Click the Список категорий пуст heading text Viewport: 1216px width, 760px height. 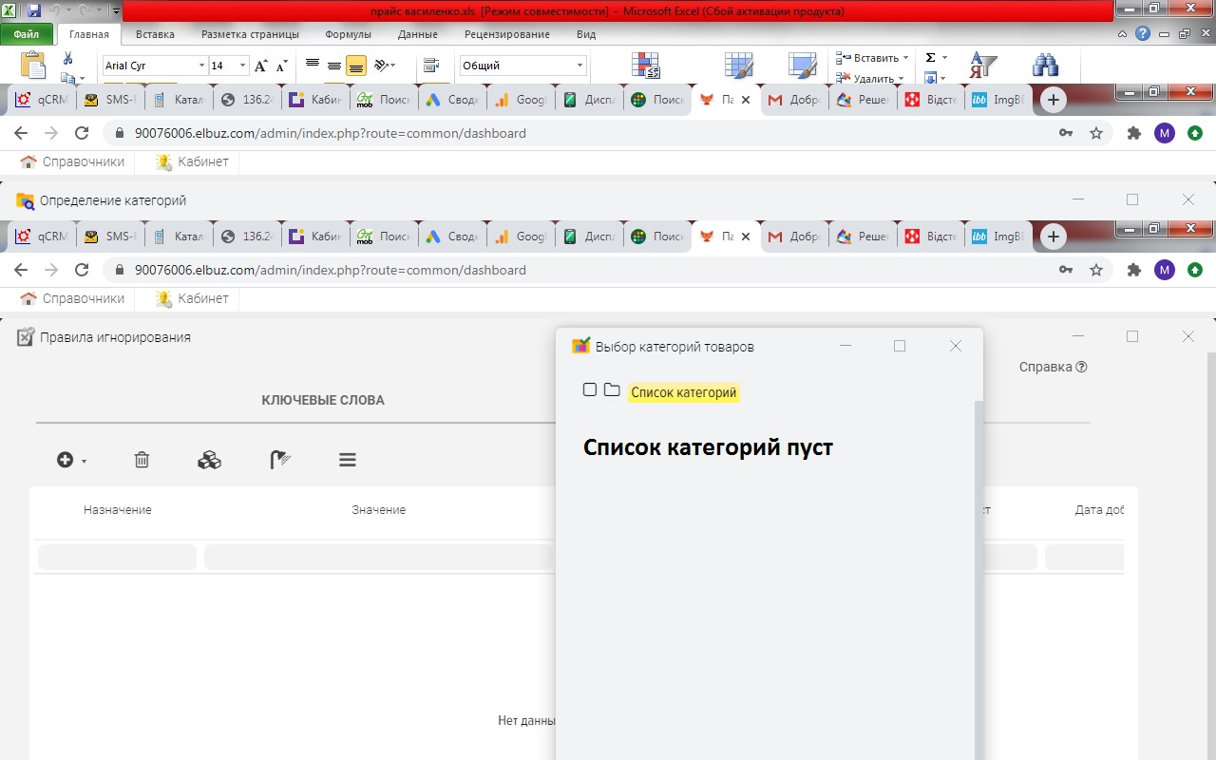(x=708, y=447)
